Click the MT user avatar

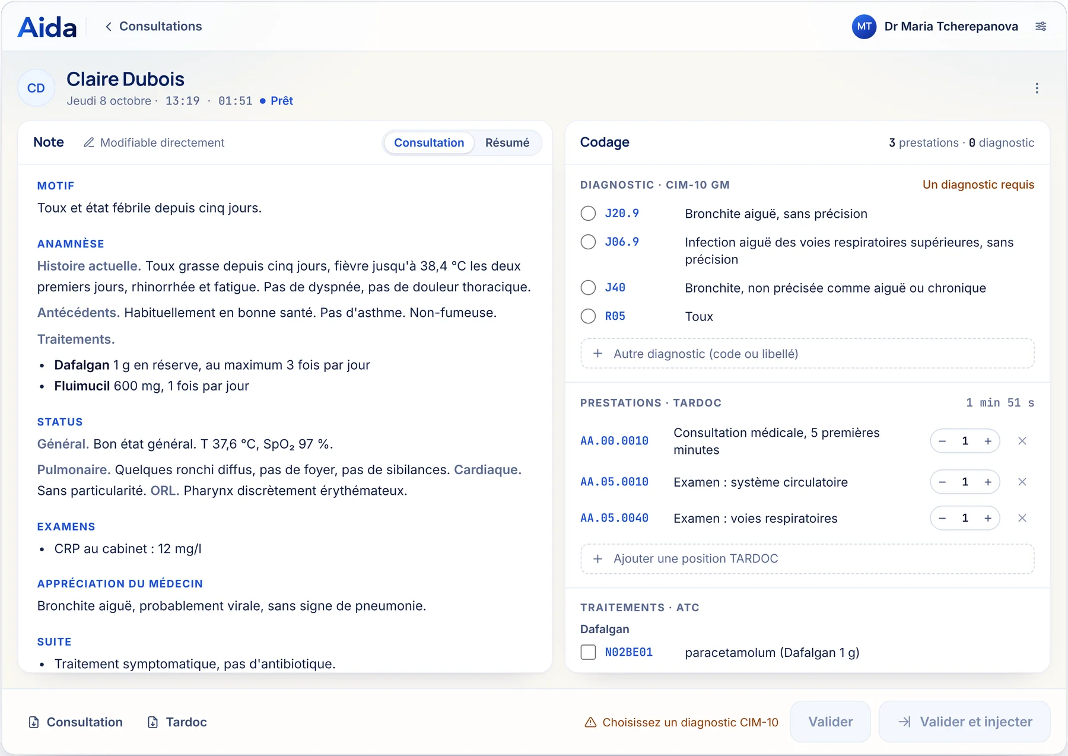point(864,26)
